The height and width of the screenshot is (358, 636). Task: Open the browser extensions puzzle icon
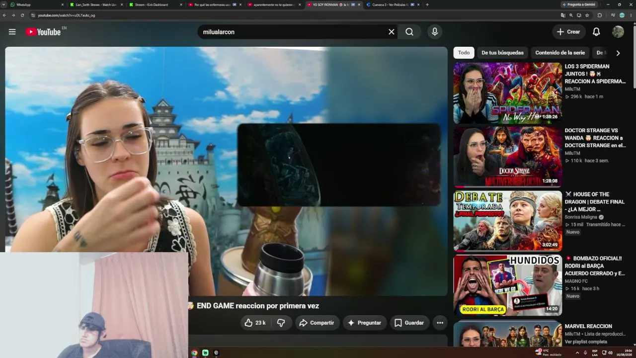(x=600, y=15)
